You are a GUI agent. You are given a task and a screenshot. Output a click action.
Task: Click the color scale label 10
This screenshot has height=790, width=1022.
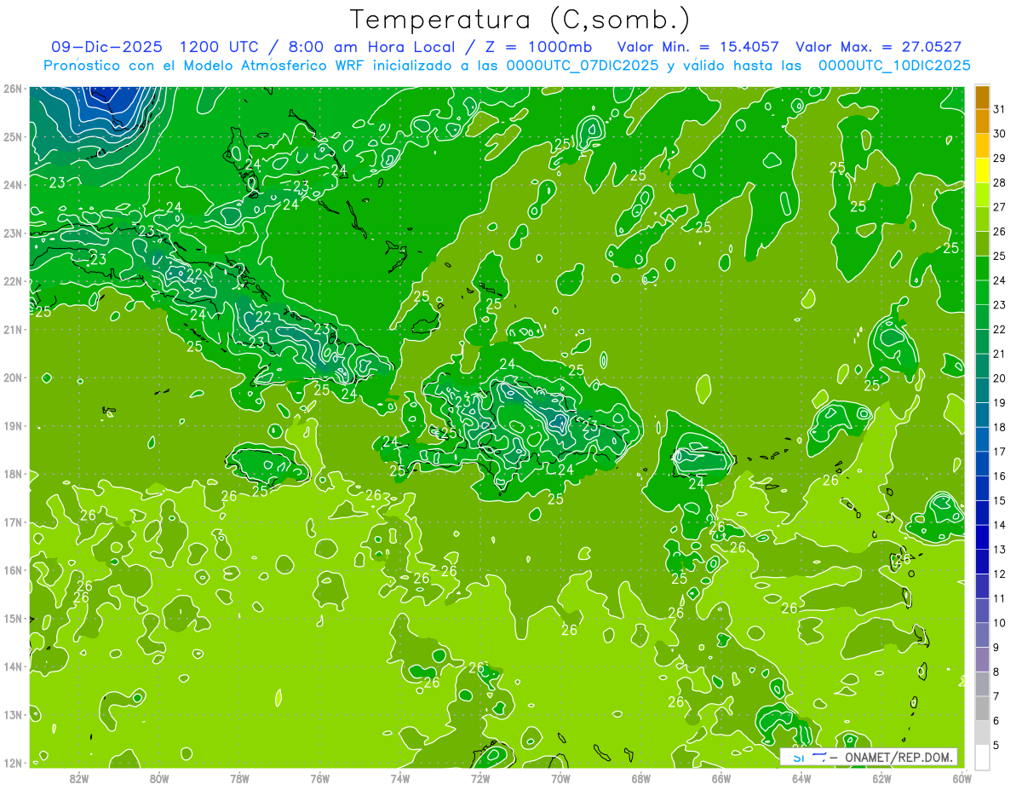click(1000, 623)
